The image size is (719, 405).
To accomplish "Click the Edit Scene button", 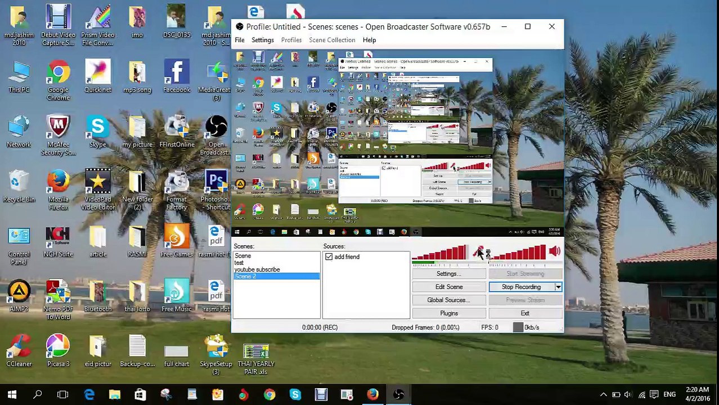I will (449, 287).
